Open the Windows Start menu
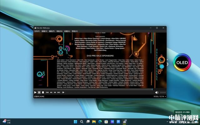 point(76,122)
